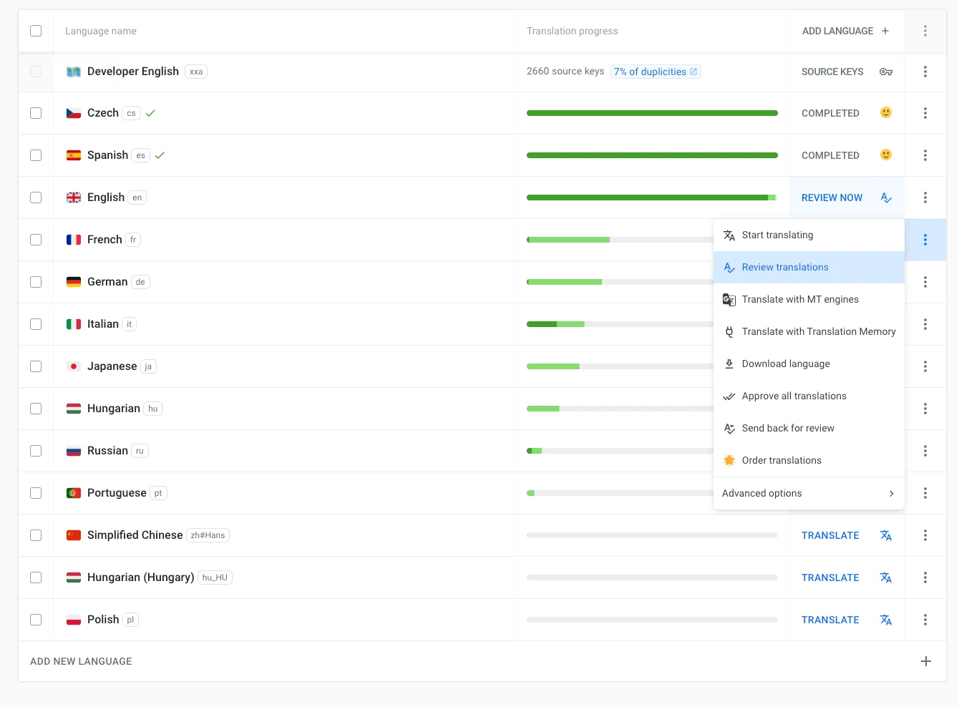This screenshot has width=959, height=707.
Task: Click the review icon beside REVIEW NOW
Action: click(886, 198)
